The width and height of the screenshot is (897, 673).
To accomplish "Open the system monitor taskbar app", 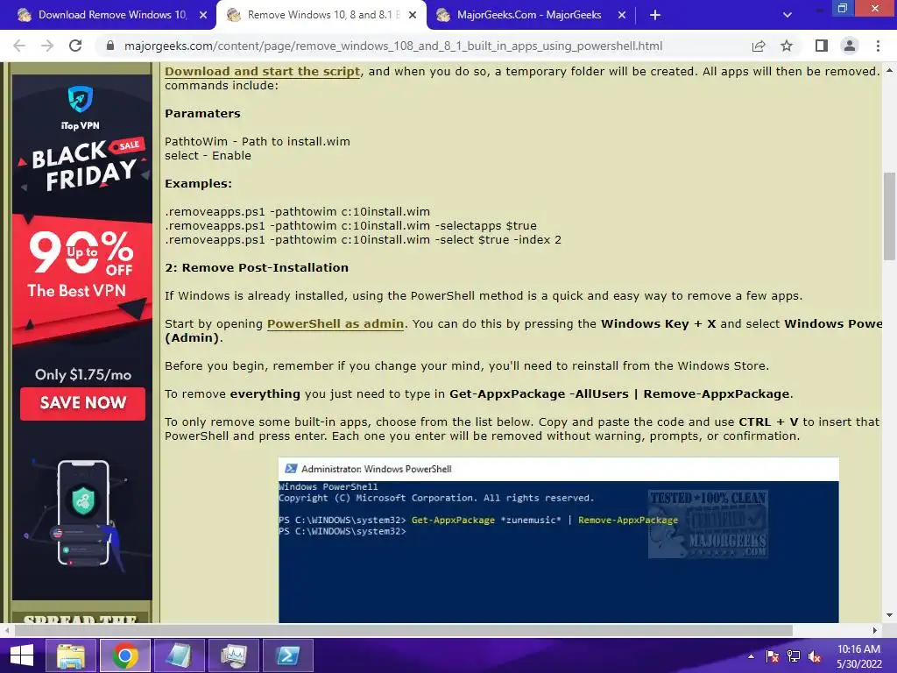I will tap(233, 655).
